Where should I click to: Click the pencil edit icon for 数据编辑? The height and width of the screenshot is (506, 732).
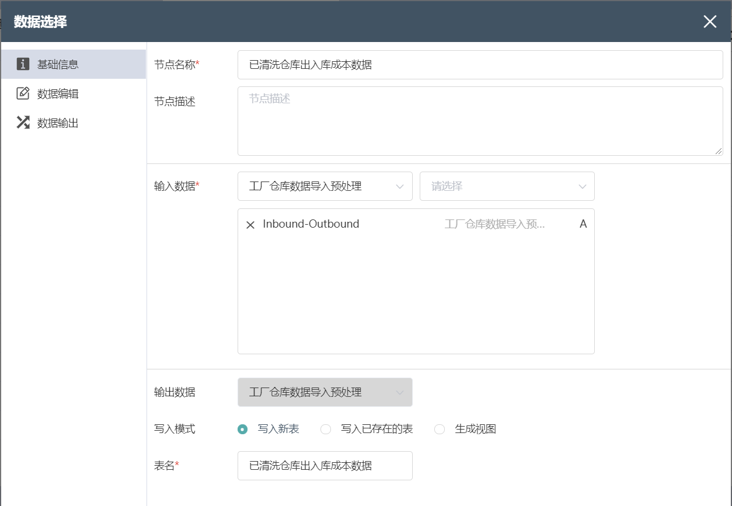tap(23, 93)
